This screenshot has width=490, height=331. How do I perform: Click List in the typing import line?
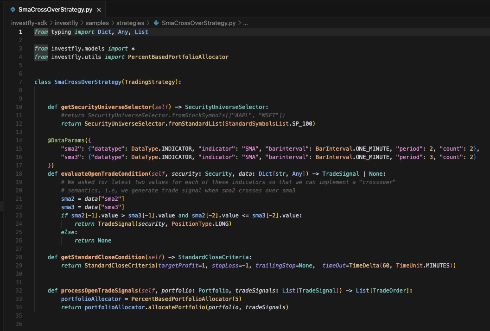click(x=141, y=32)
